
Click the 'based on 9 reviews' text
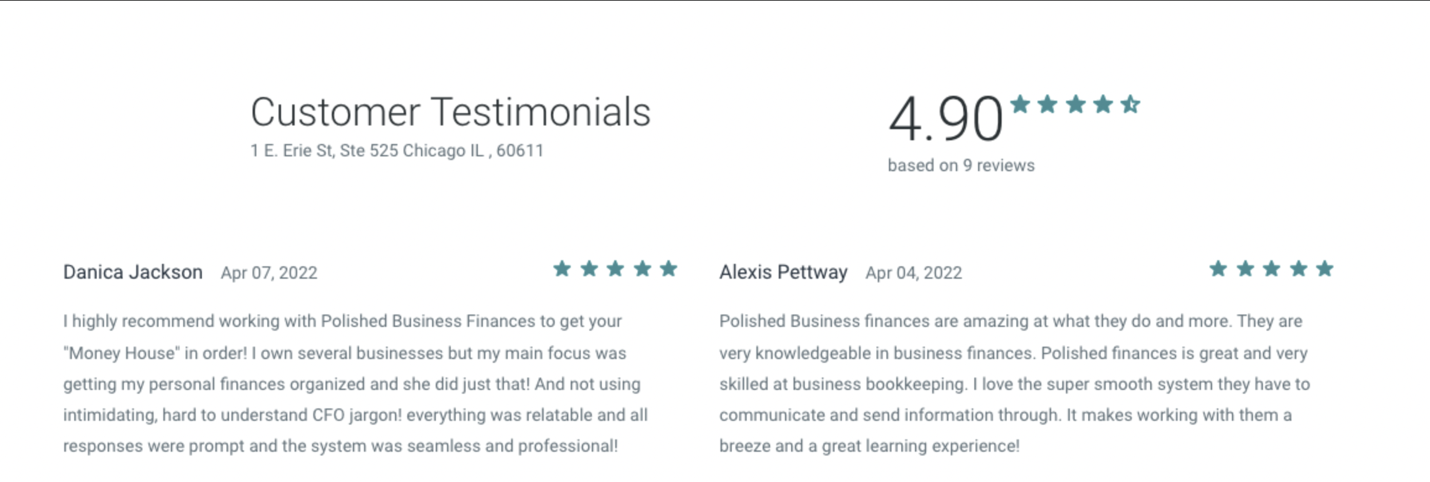coord(961,166)
